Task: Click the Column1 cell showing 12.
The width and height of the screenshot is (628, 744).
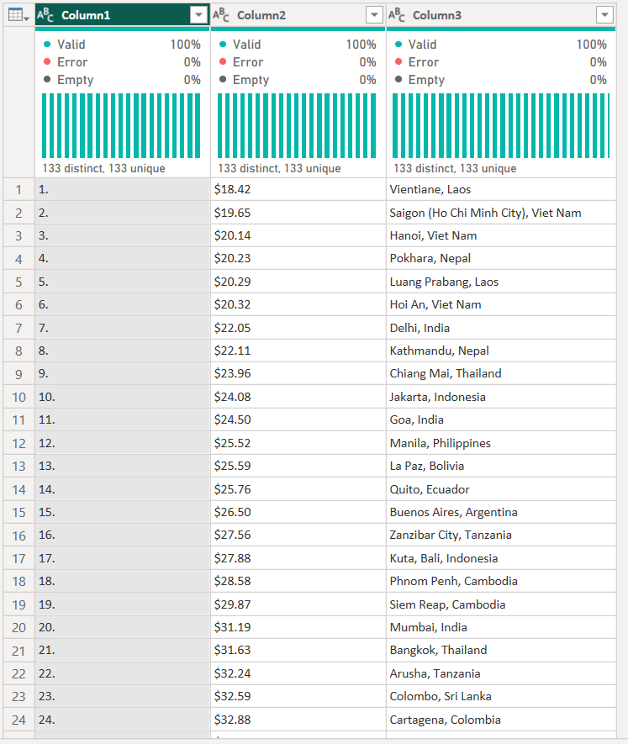Action: (x=122, y=443)
